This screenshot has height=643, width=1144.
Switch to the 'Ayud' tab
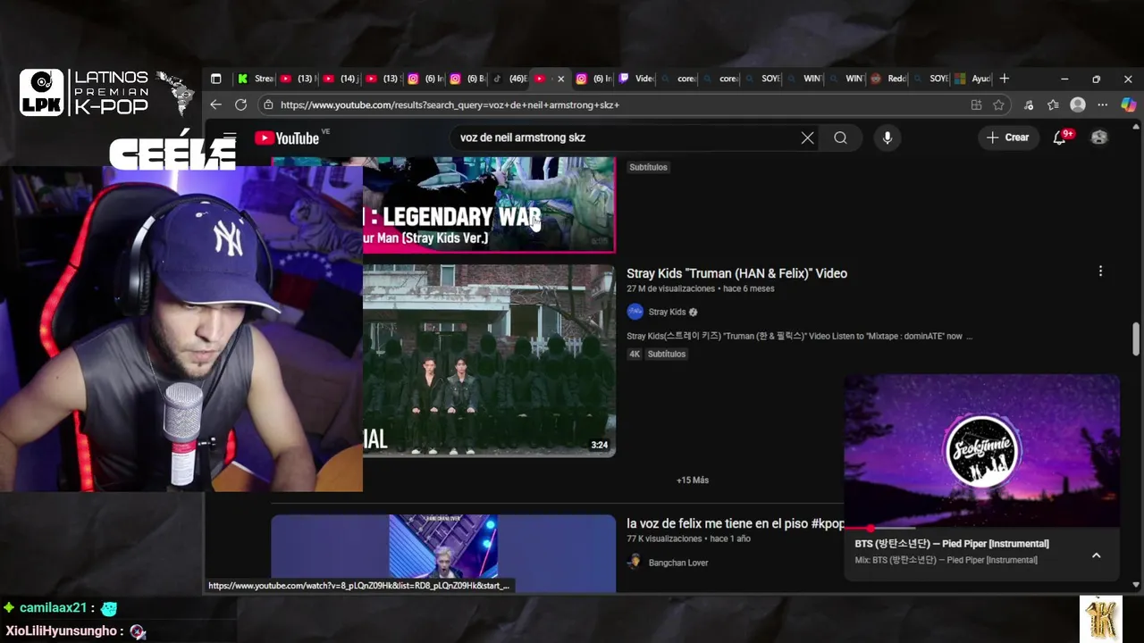973,79
